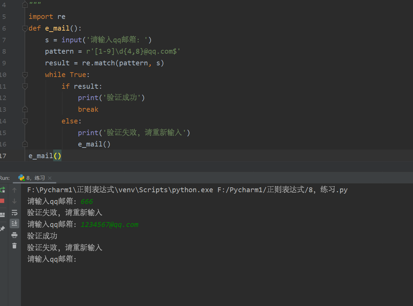Click '验证成功' in the console output

[42, 236]
